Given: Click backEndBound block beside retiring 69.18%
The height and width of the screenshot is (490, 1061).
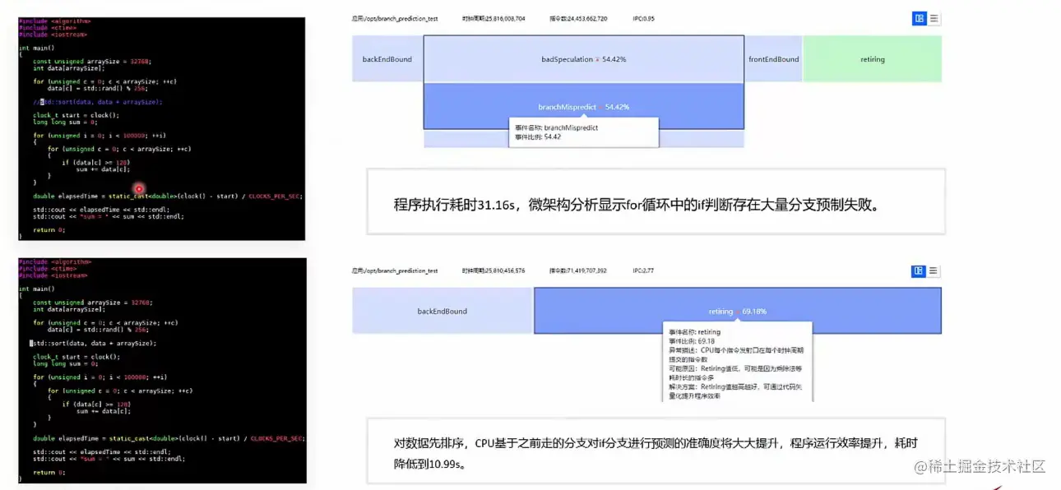Looking at the screenshot, I should (442, 311).
